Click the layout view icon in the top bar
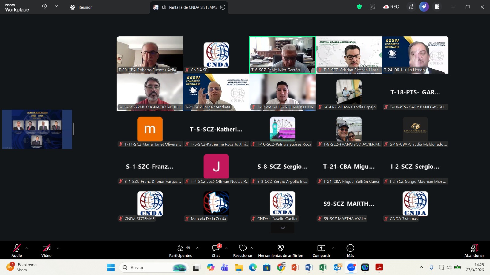 point(437,7)
